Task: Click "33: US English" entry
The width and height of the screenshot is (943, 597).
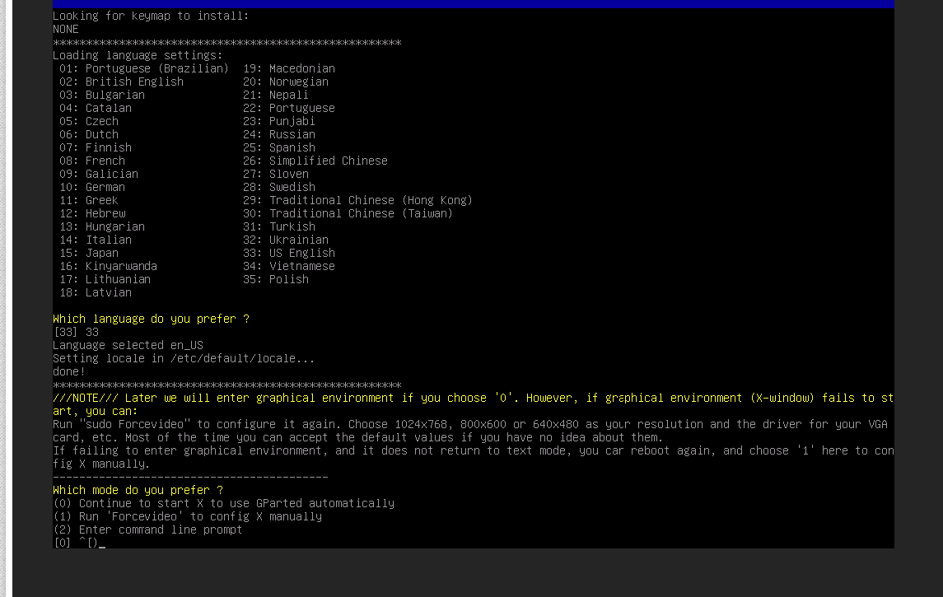Action: [289, 254]
